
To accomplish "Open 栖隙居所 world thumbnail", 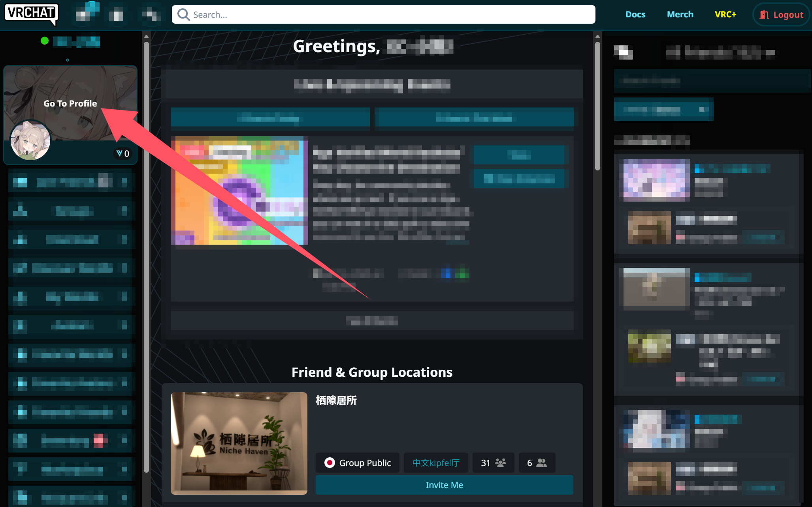I will click(239, 443).
